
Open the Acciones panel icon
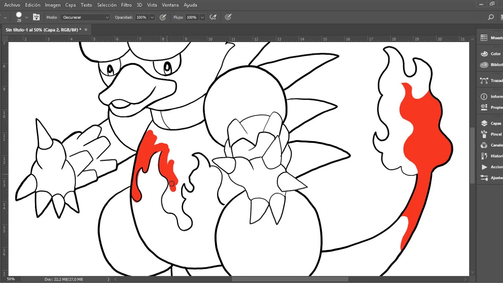click(x=484, y=167)
